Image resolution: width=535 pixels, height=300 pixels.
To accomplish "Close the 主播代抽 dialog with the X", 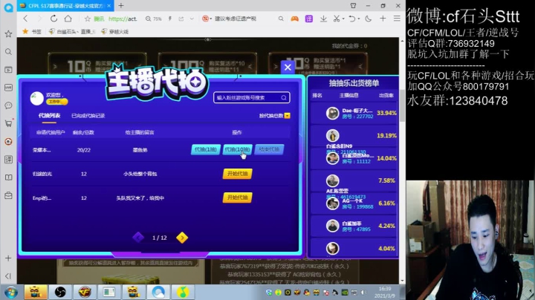I will pos(288,67).
